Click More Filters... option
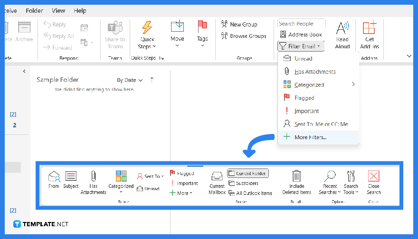 coord(318,137)
